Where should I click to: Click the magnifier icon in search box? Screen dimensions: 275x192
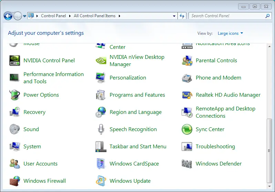(x=267, y=16)
